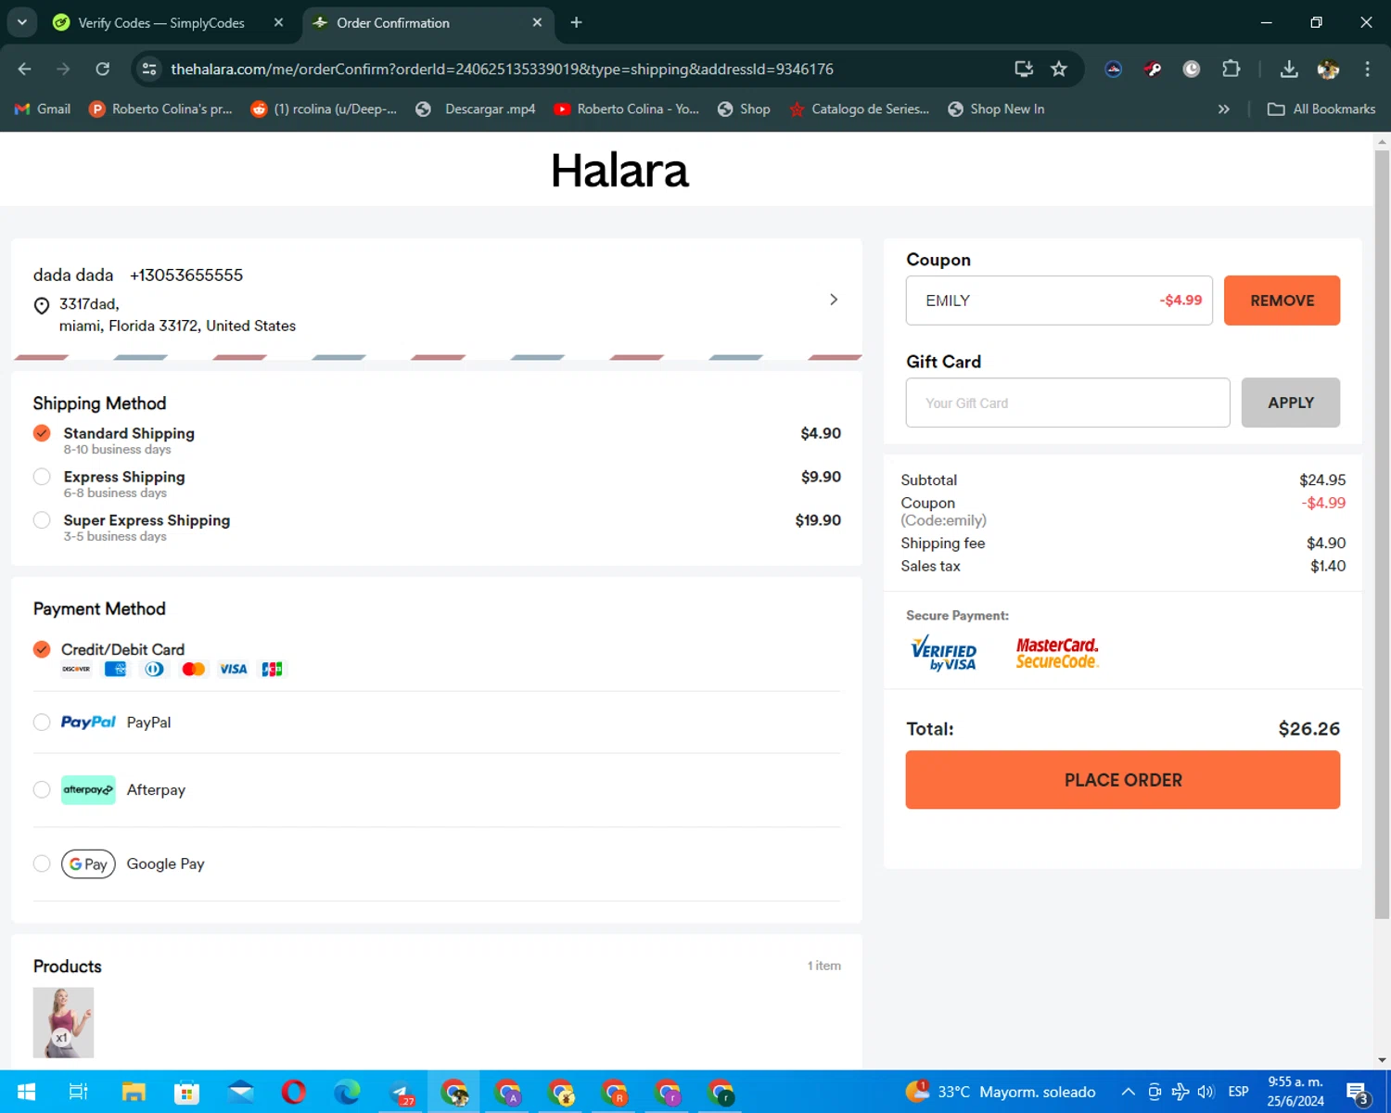Choose Google Pay as payment method
Screen dimensions: 1391x1113
(42, 864)
